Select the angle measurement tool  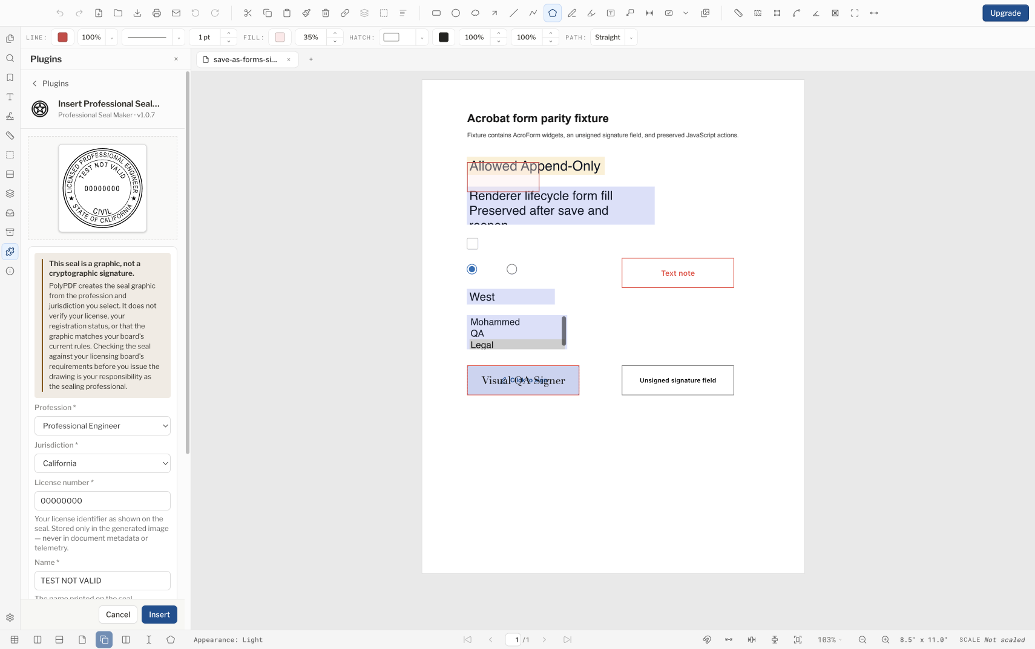pyautogui.click(x=816, y=13)
